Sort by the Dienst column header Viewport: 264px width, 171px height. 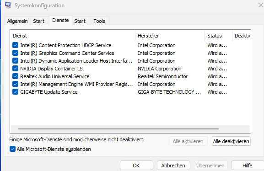click(73, 36)
